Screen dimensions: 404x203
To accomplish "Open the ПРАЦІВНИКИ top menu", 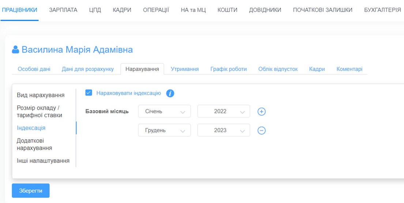I will pyautogui.click(x=20, y=10).
